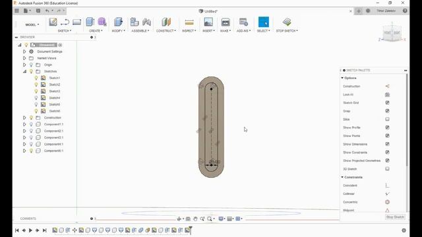Click the Save icon
This screenshot has width=422, height=237.
click(38, 11)
